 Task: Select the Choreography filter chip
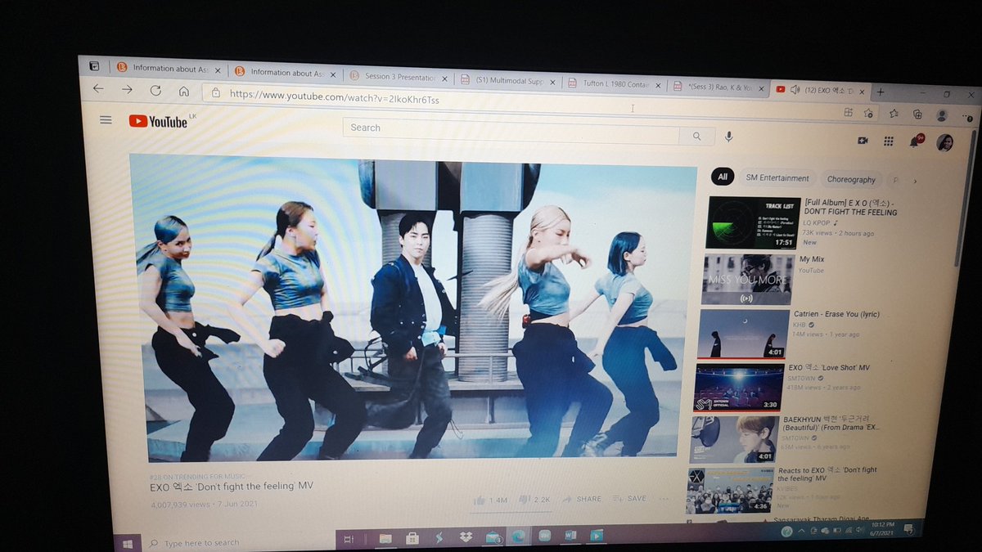point(851,180)
